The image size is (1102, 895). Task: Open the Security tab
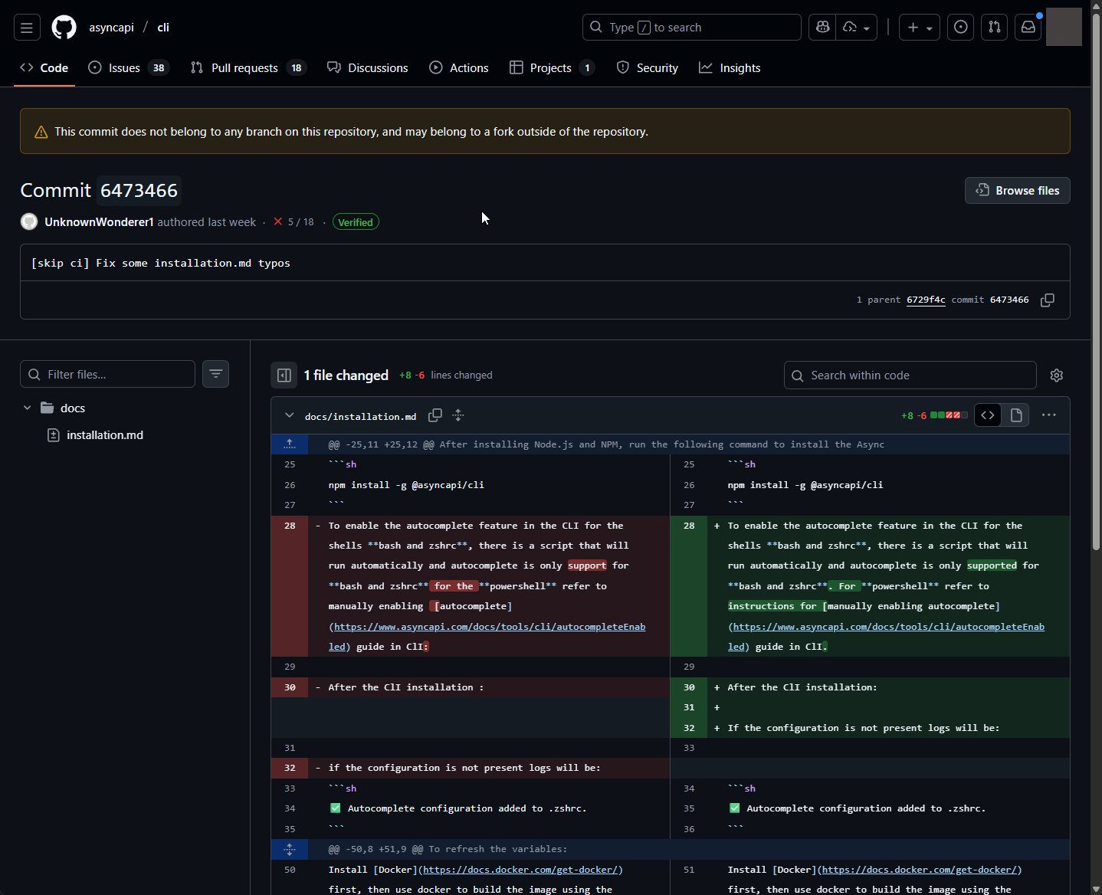click(x=648, y=68)
